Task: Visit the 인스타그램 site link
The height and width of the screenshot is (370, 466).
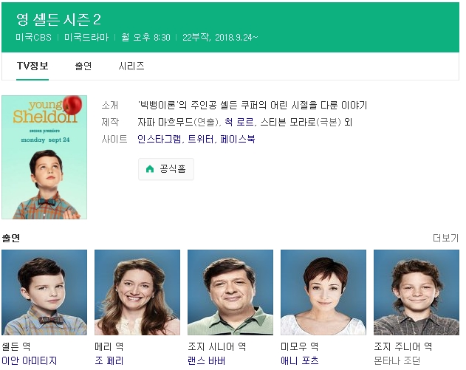Action: [160, 139]
